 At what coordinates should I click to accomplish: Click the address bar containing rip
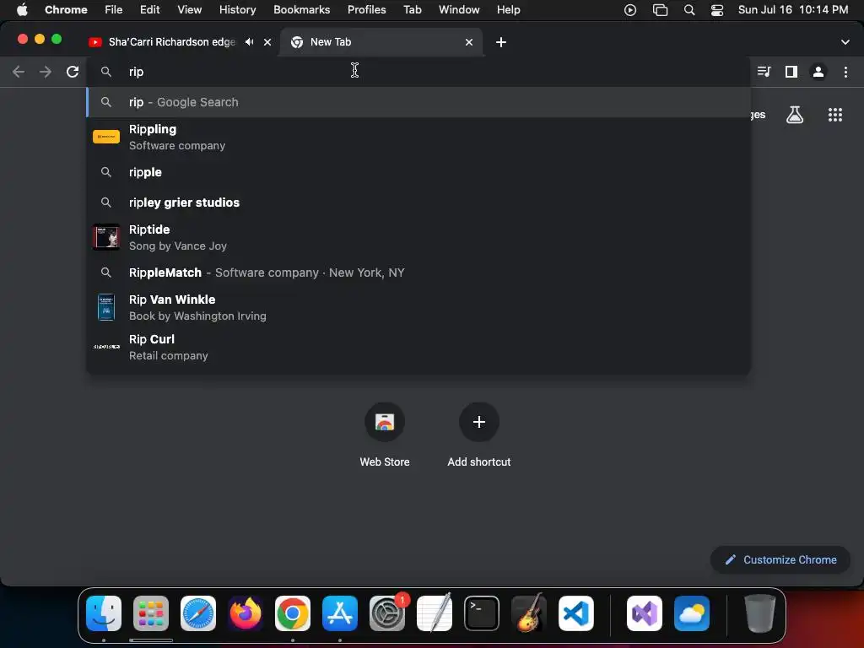(x=418, y=72)
